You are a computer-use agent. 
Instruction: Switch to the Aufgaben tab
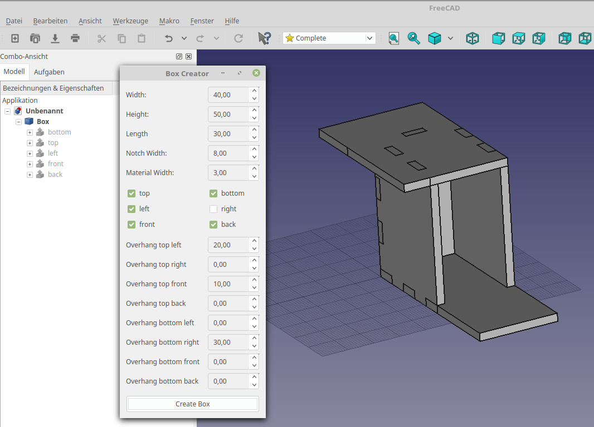coord(49,72)
